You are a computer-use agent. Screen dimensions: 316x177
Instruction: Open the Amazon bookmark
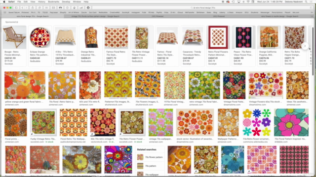click(239, 12)
